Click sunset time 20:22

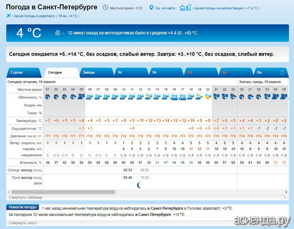tap(145, 170)
